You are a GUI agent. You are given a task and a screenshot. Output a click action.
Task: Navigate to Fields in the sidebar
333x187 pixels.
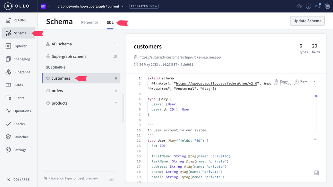(x=19, y=85)
